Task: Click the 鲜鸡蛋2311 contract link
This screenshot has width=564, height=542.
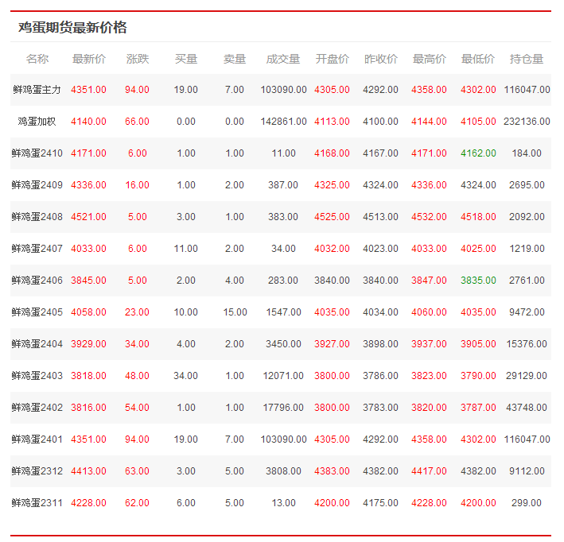Action: coord(37,503)
